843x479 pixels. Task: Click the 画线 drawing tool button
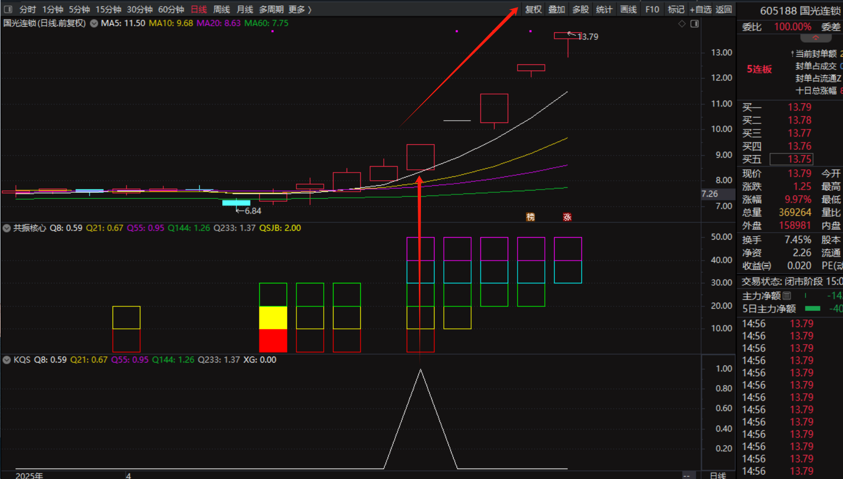(x=628, y=9)
